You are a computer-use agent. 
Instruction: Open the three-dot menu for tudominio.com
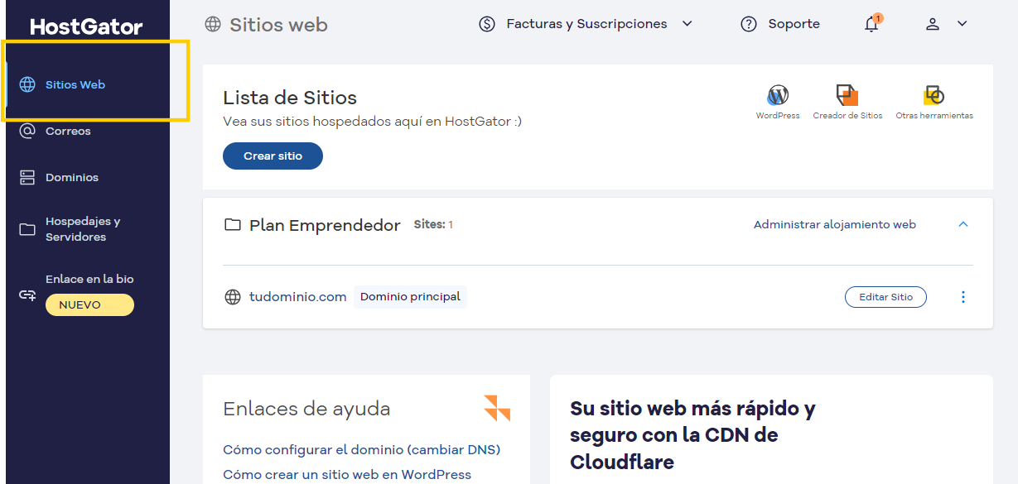(963, 297)
